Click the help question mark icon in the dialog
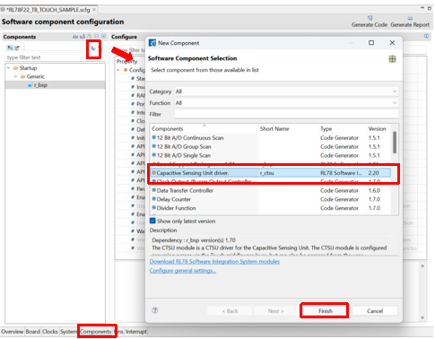The height and width of the screenshot is (339, 435). tap(155, 310)
